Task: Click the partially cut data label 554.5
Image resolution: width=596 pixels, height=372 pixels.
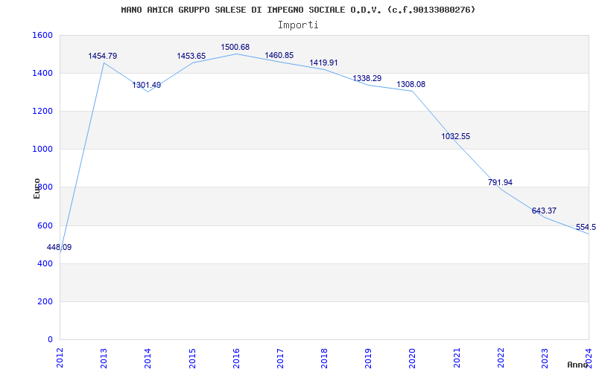Action: [x=586, y=228]
